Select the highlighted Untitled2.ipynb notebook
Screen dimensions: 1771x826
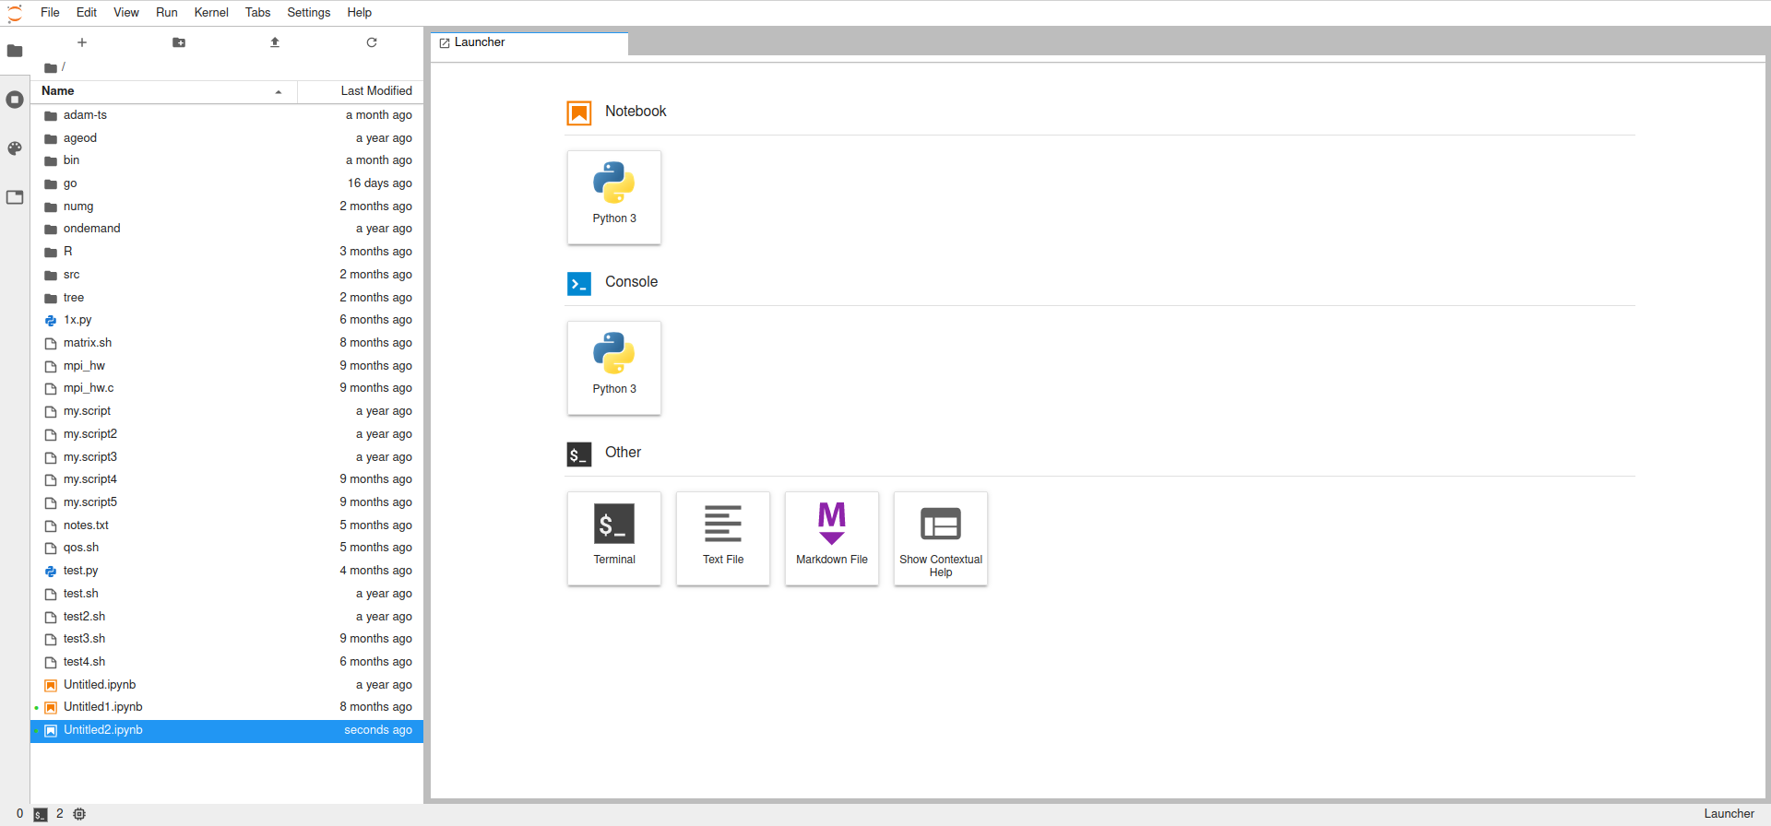(227, 730)
